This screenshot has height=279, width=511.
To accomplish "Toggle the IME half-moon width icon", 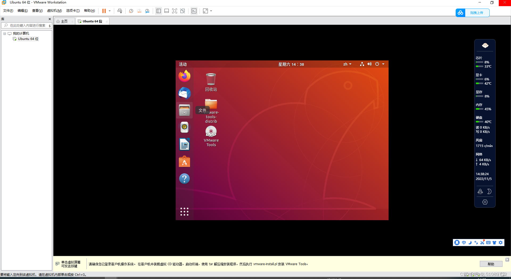I will (470, 243).
